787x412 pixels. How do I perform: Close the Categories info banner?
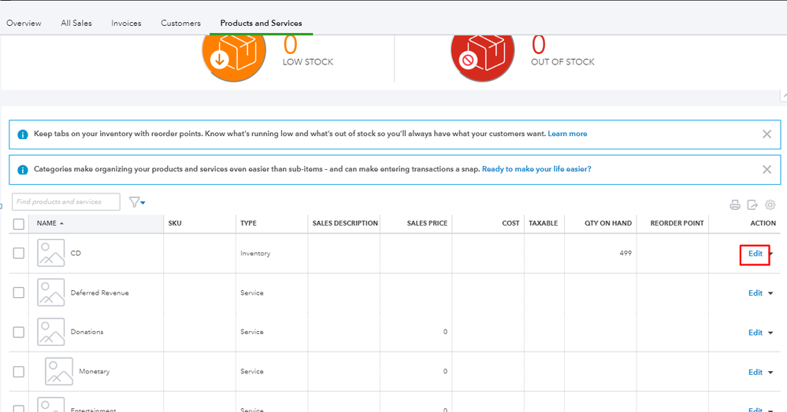pyautogui.click(x=767, y=169)
